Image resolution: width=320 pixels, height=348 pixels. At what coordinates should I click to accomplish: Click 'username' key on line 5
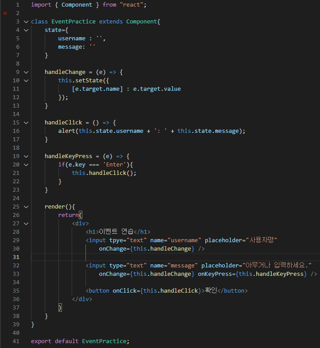pos(72,39)
